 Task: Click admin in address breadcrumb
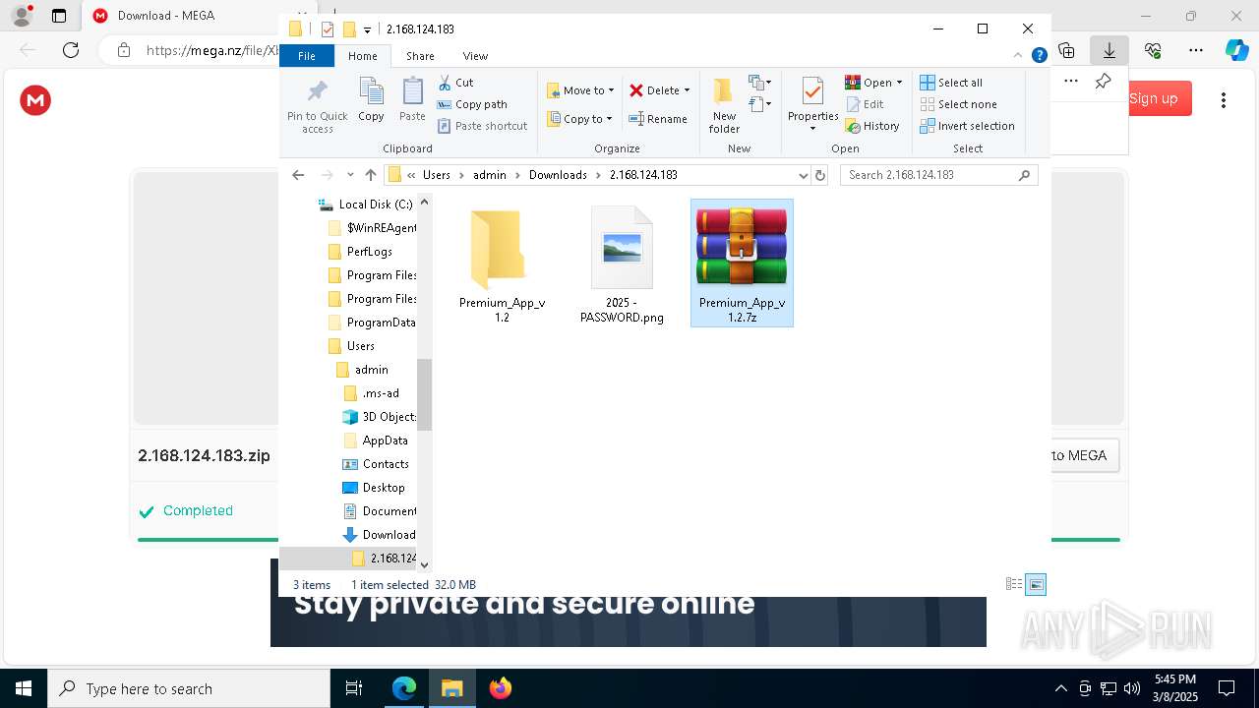(x=490, y=175)
